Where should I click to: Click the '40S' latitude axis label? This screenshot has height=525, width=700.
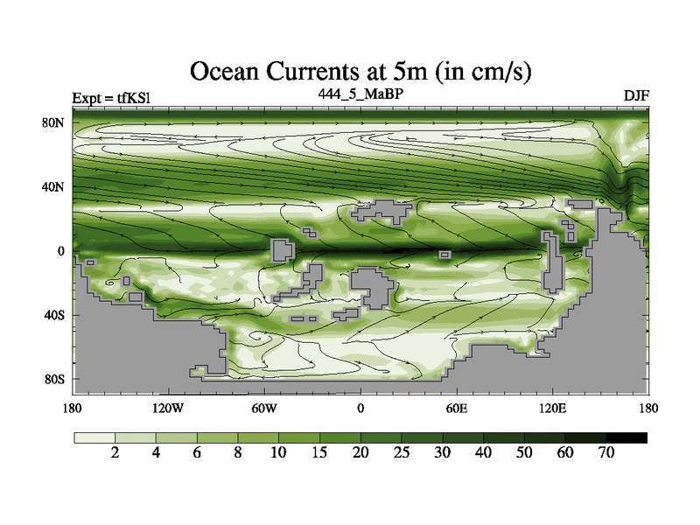coord(54,315)
